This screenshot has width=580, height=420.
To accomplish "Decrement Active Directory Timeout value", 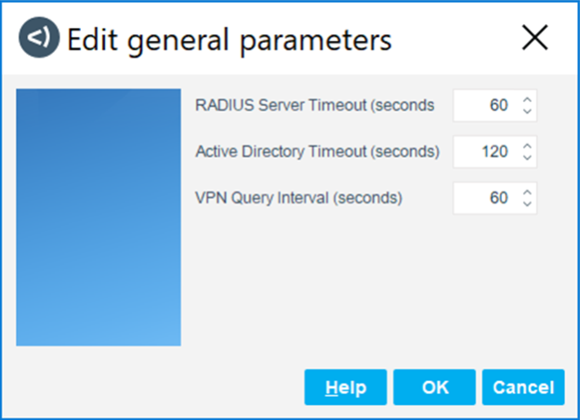I will click(527, 158).
